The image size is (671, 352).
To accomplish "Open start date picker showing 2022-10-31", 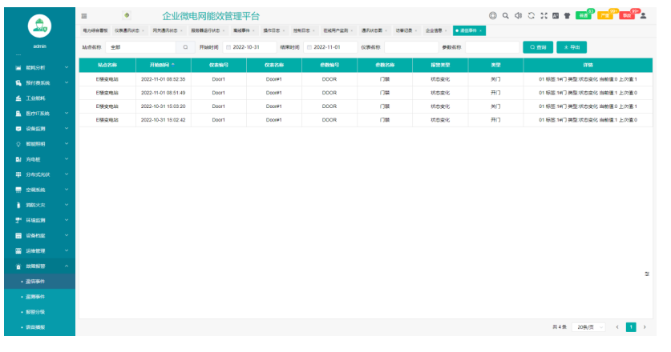I will pyautogui.click(x=249, y=47).
